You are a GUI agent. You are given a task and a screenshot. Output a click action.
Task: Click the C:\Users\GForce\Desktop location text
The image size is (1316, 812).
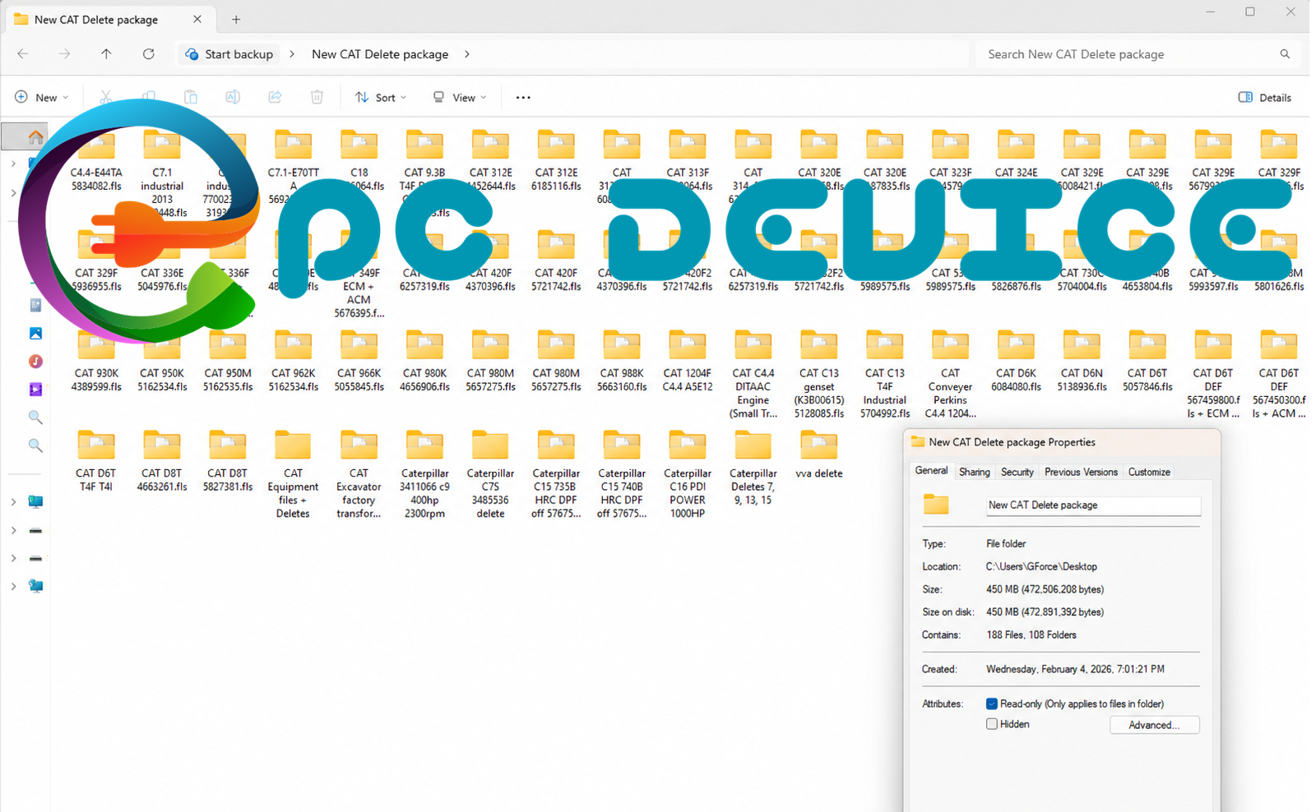click(x=1041, y=566)
